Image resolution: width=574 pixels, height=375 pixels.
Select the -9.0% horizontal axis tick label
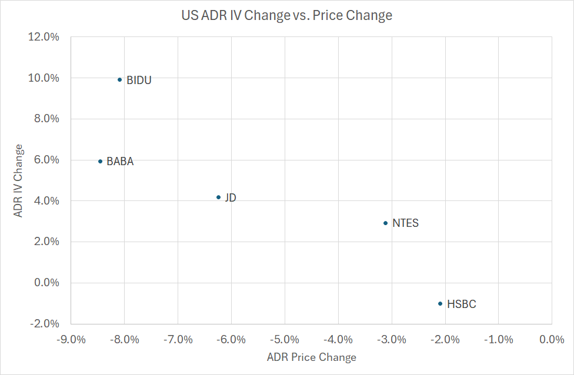coord(71,340)
